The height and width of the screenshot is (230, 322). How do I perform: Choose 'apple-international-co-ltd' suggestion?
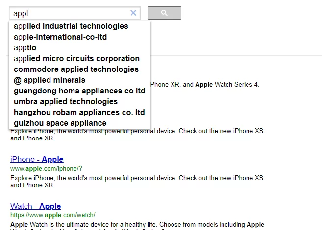click(x=60, y=37)
